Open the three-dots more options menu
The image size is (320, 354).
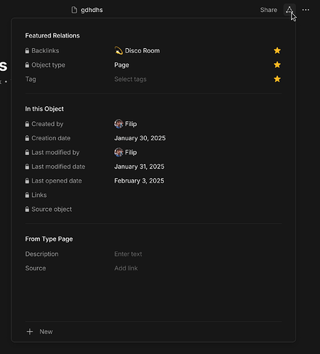(x=306, y=10)
